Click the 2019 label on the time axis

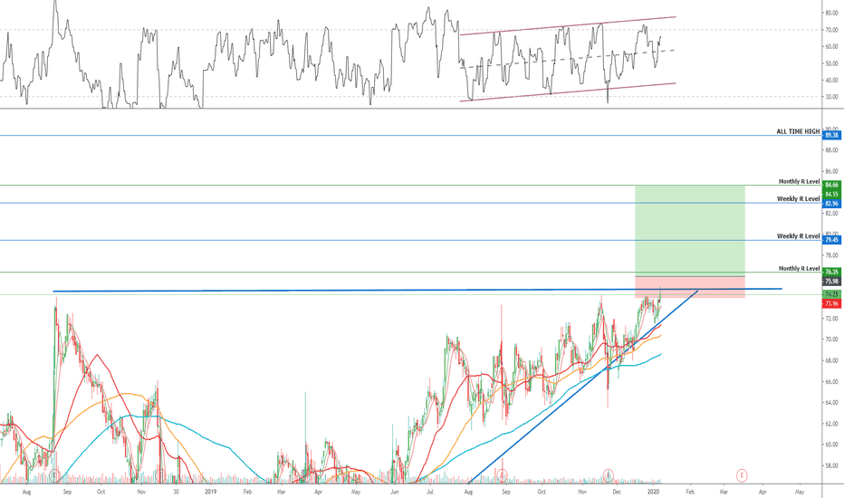pyautogui.click(x=210, y=492)
